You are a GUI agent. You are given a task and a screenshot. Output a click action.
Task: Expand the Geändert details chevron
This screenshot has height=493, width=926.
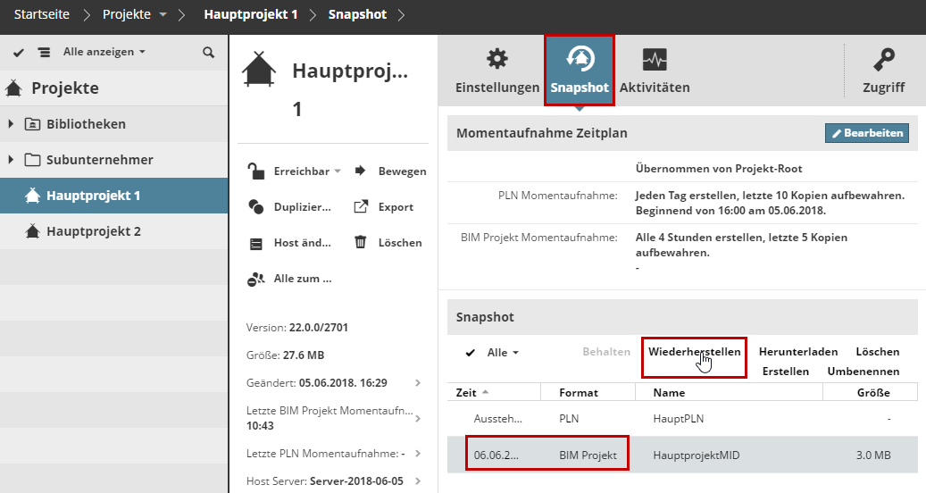pos(418,382)
